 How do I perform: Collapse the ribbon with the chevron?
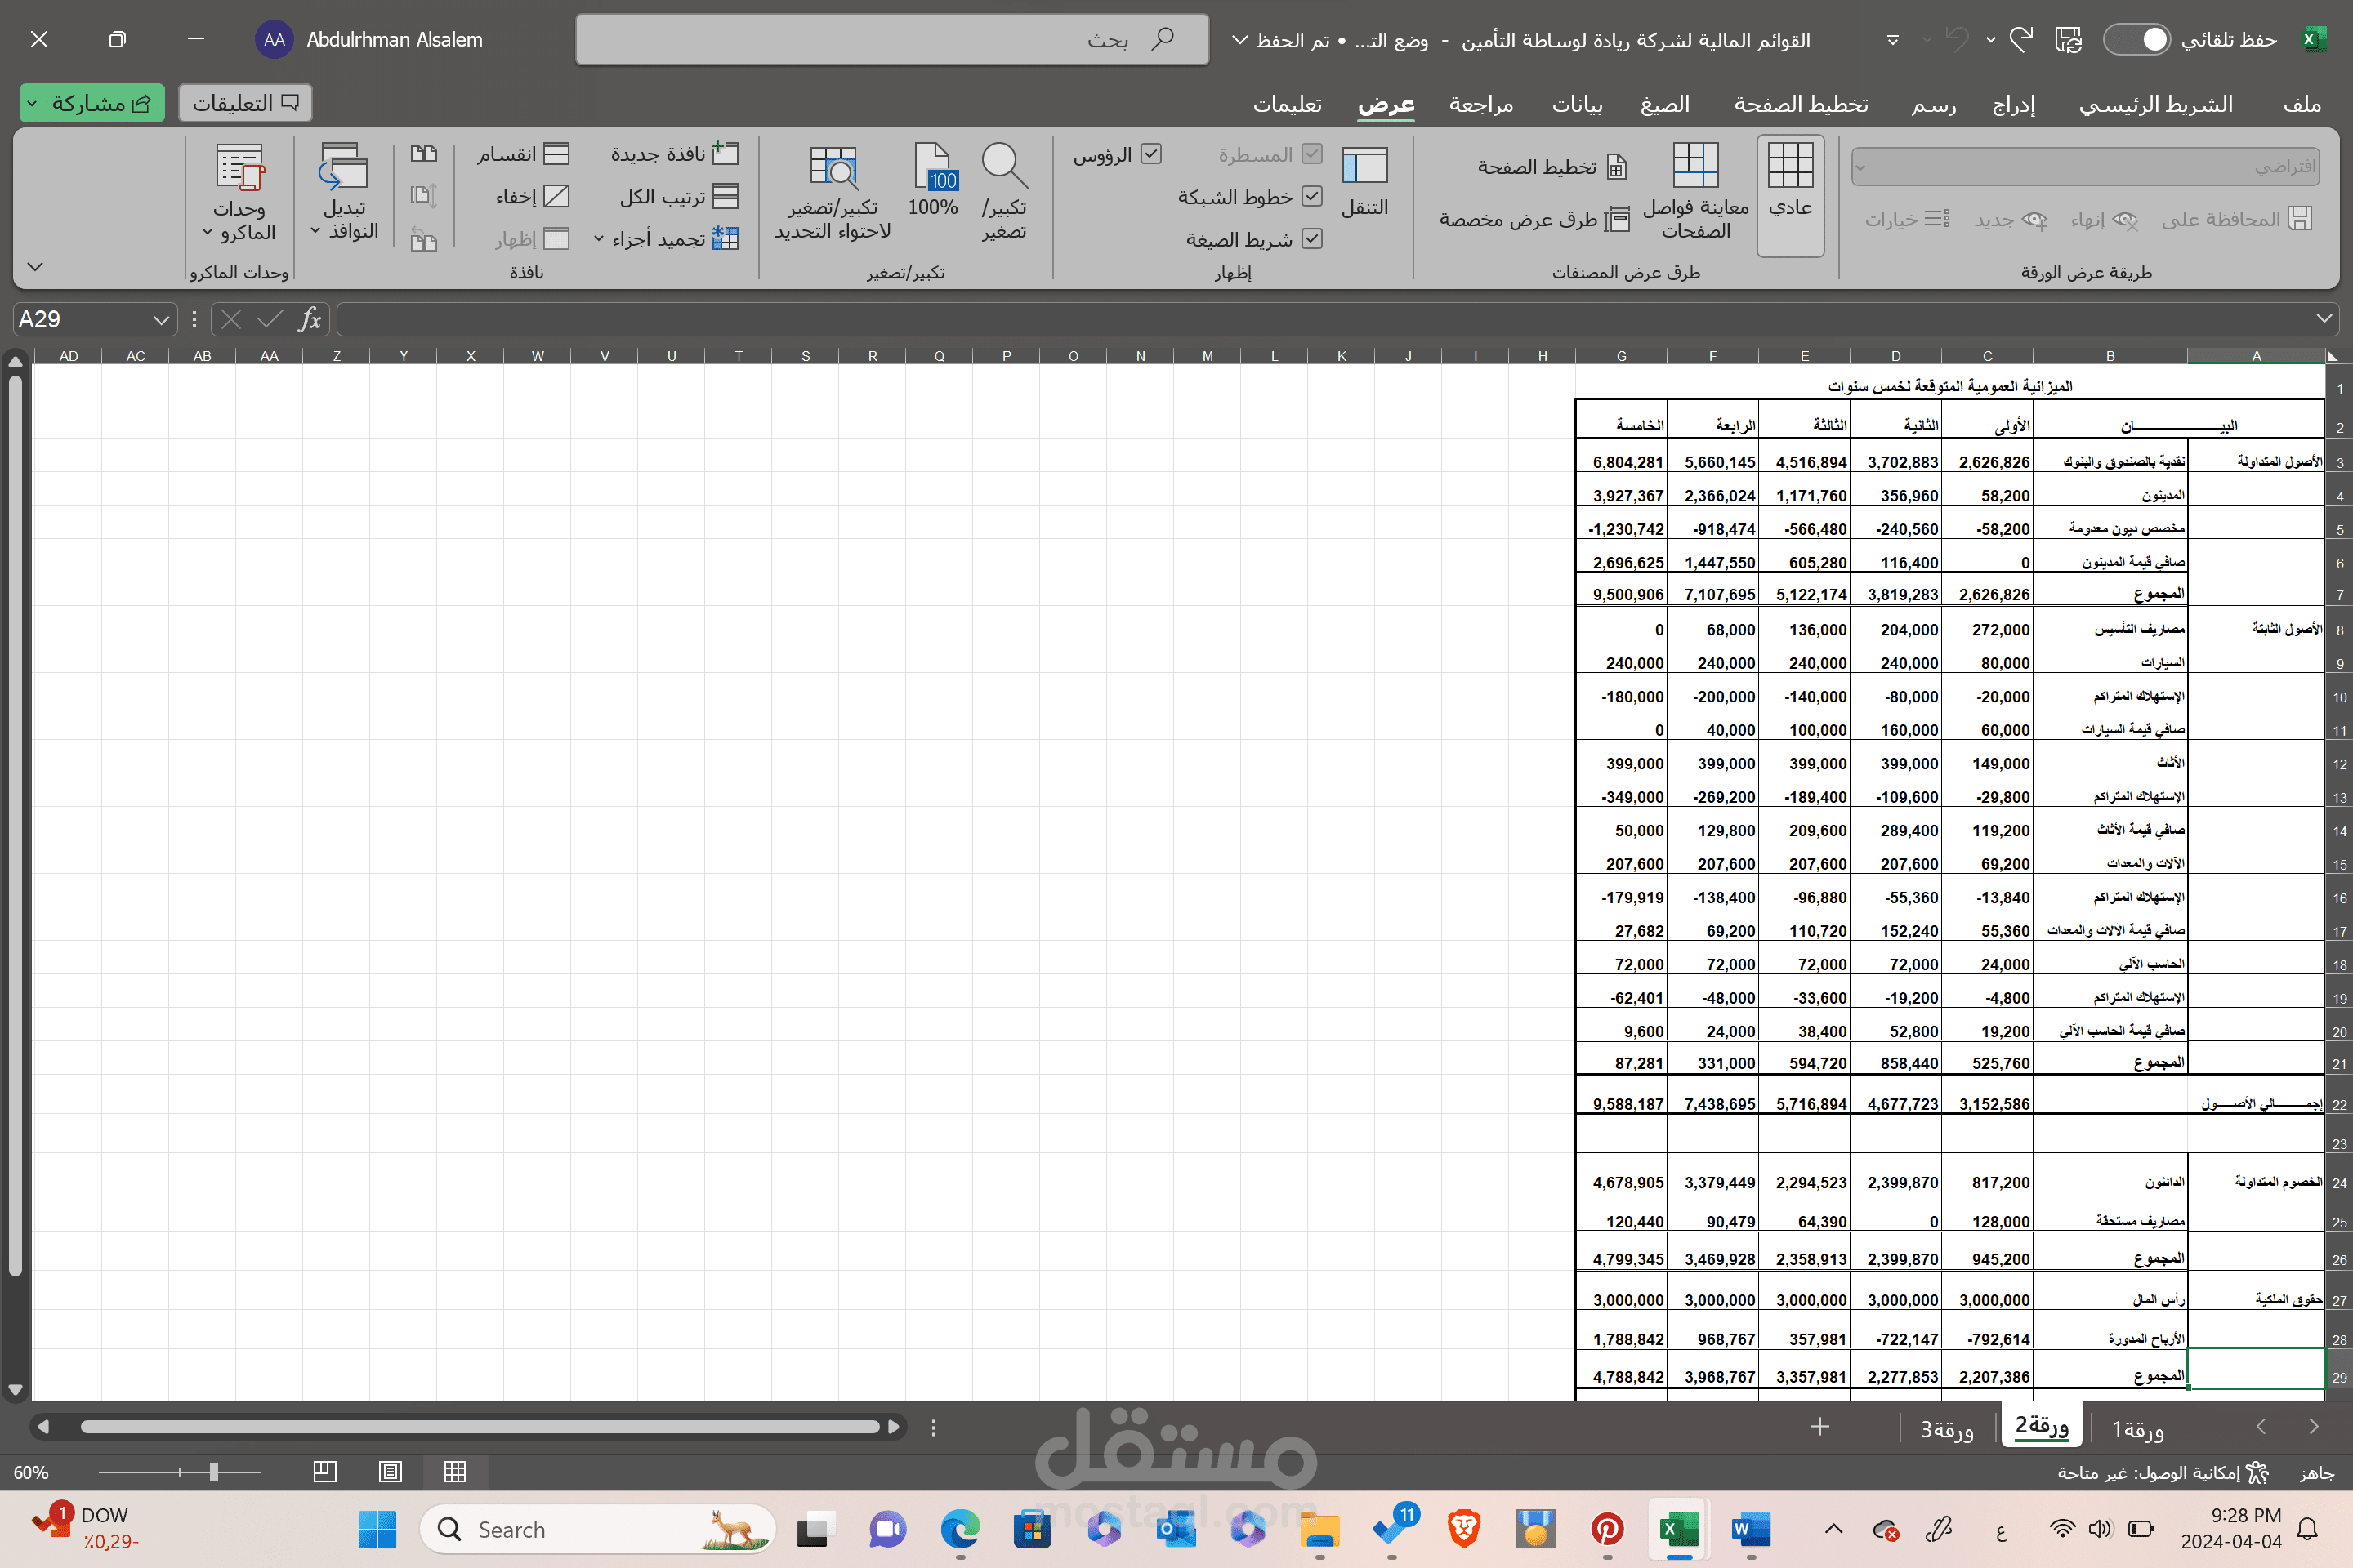[x=35, y=266]
